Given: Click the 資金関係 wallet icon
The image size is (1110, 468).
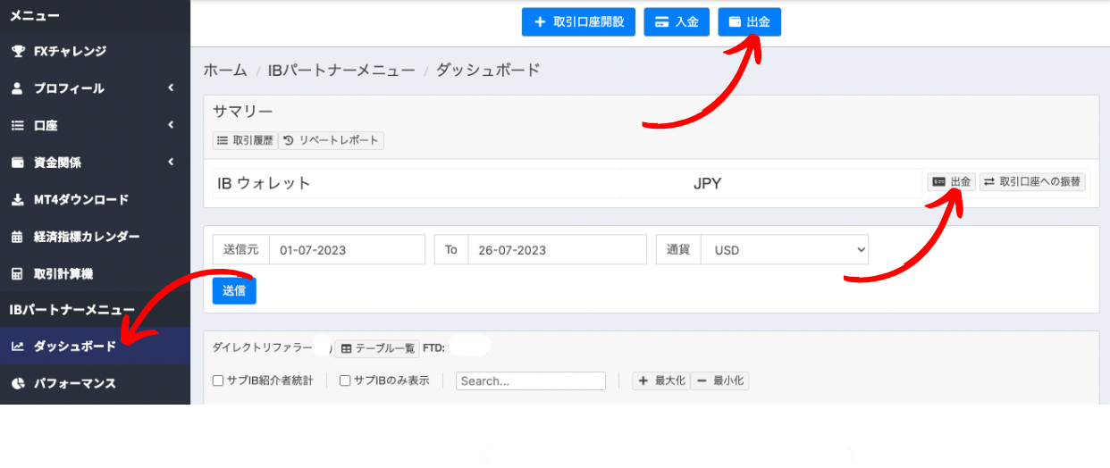Looking at the screenshot, I should [18, 163].
